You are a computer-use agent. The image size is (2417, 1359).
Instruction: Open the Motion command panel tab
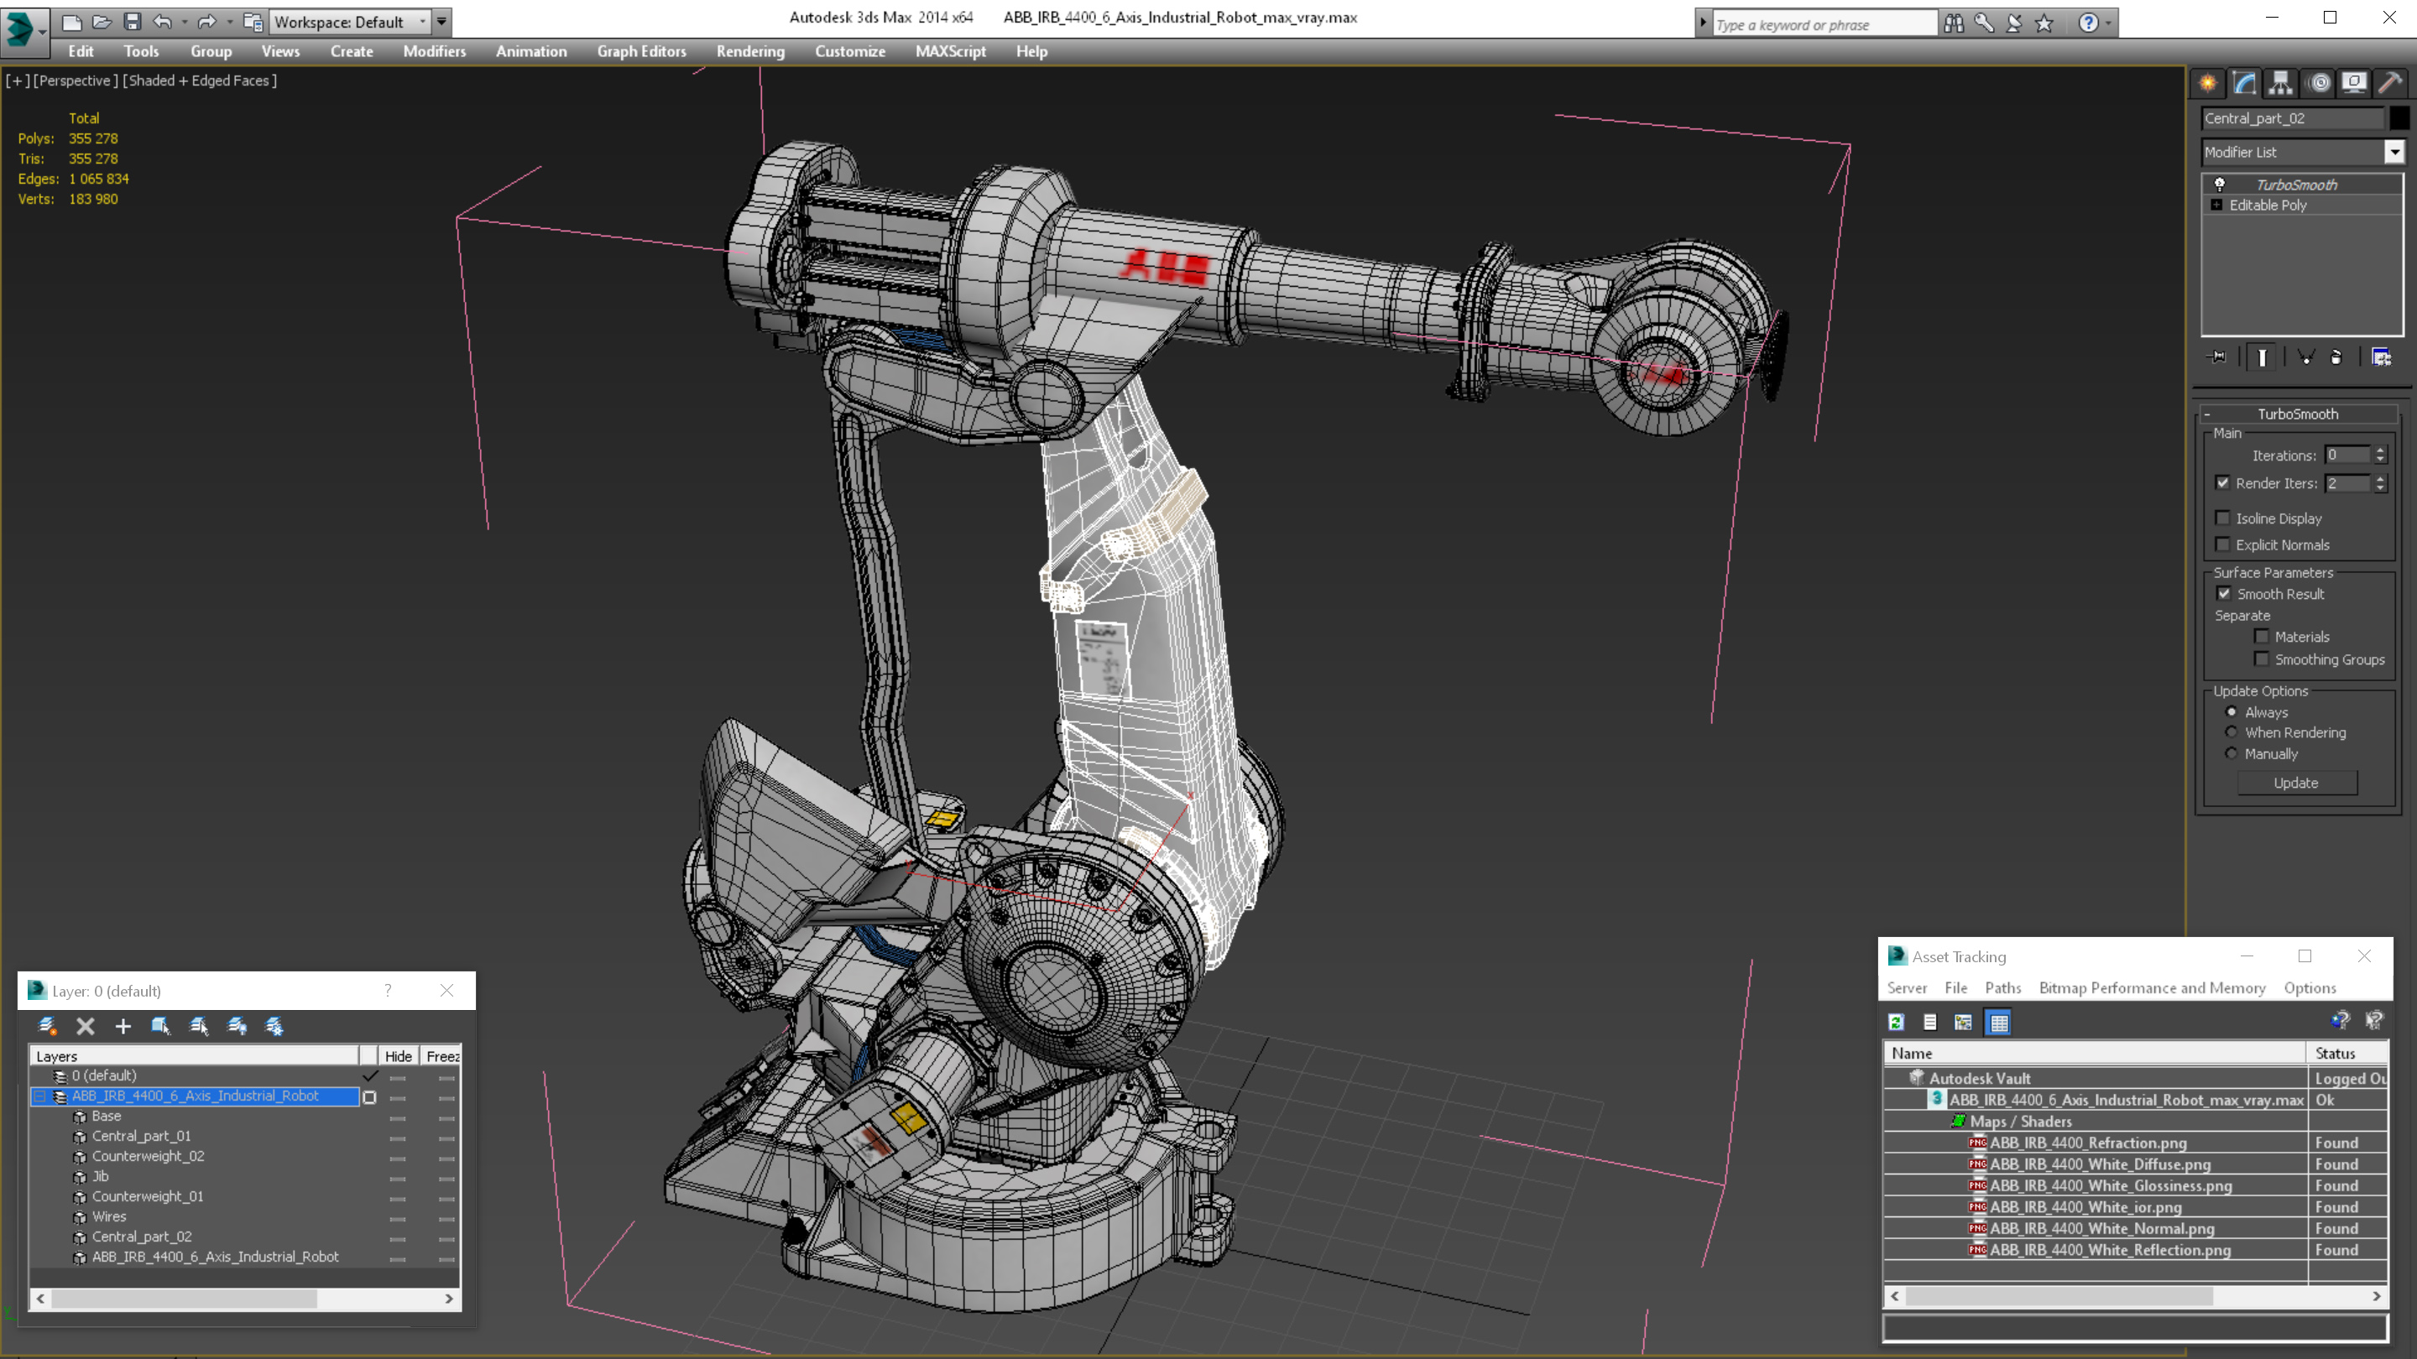(2319, 84)
